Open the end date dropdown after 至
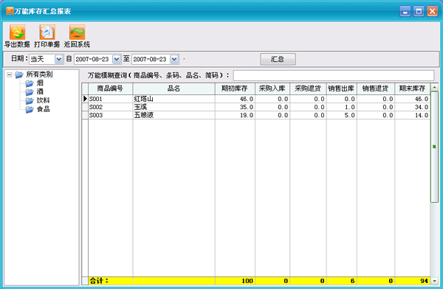 (x=174, y=59)
